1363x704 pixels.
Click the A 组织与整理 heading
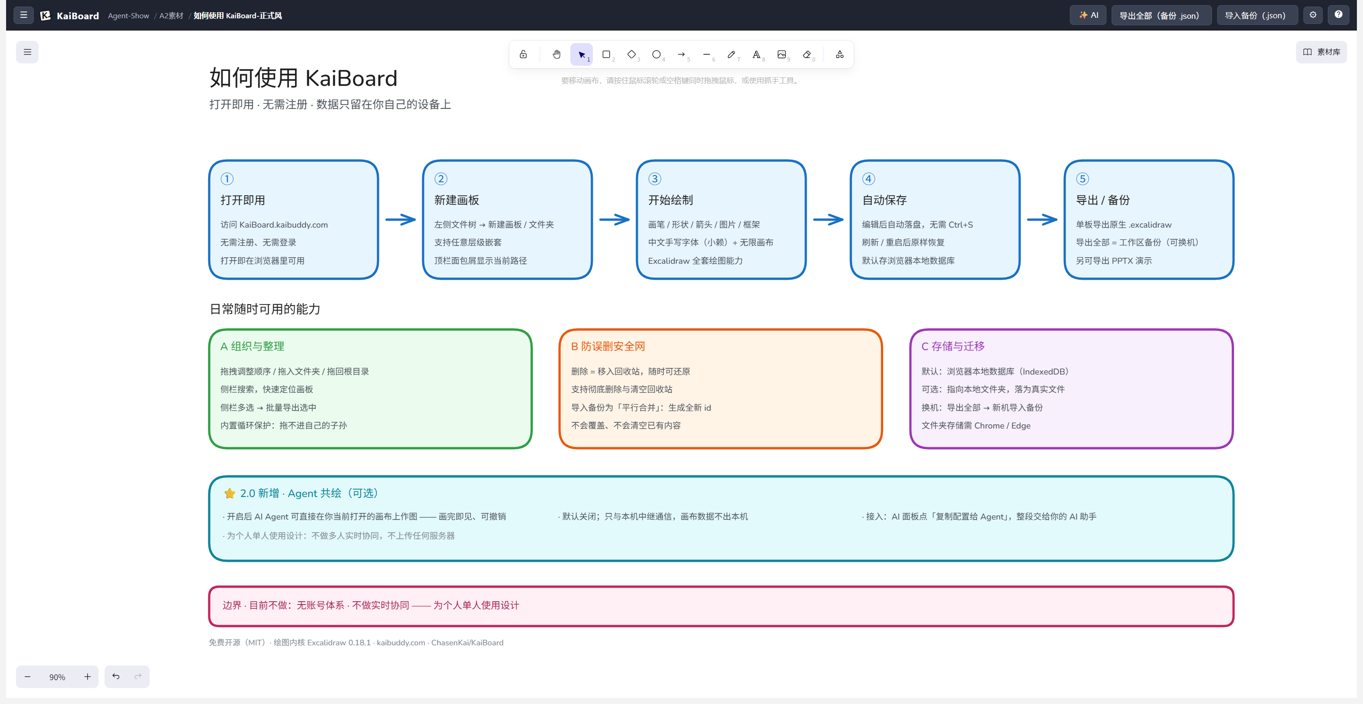252,346
